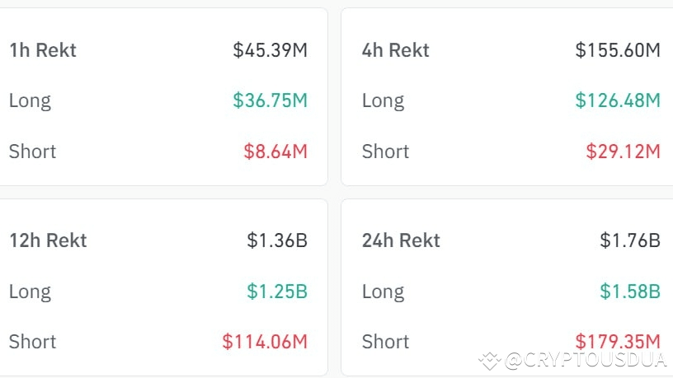
Task: Click the 4h total $155.60M value
Action: (618, 50)
